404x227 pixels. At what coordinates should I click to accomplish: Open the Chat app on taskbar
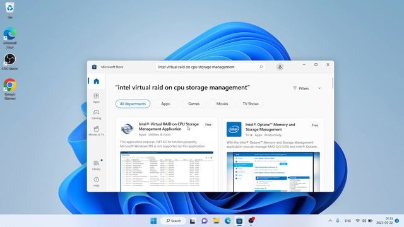coord(205,221)
